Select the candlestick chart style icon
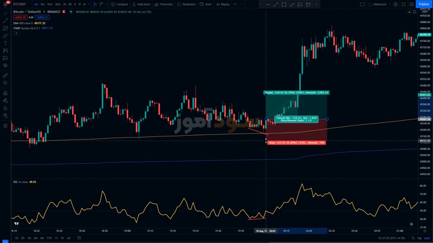The image size is (433, 243). tap(95, 4)
